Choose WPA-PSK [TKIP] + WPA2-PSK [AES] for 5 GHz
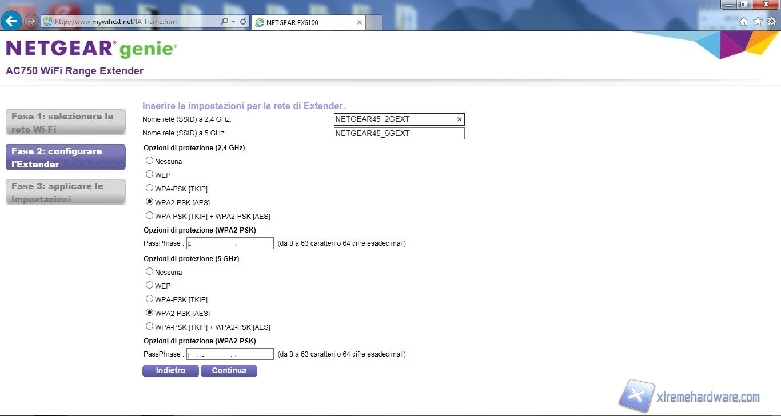This screenshot has width=781, height=416. [150, 327]
